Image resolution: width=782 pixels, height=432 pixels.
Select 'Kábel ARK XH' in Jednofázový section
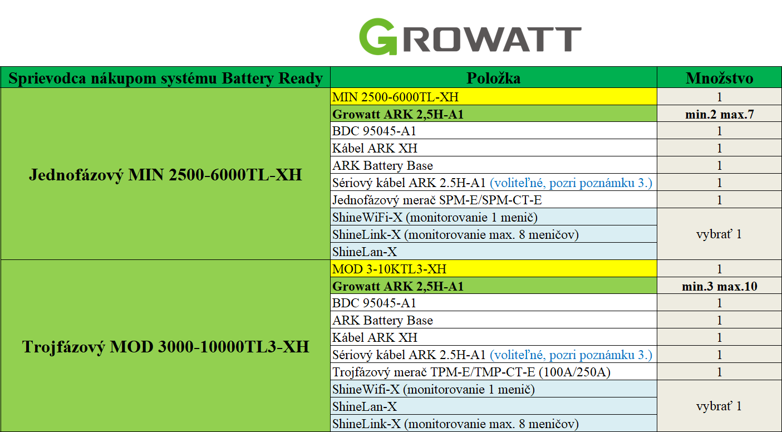494,148
